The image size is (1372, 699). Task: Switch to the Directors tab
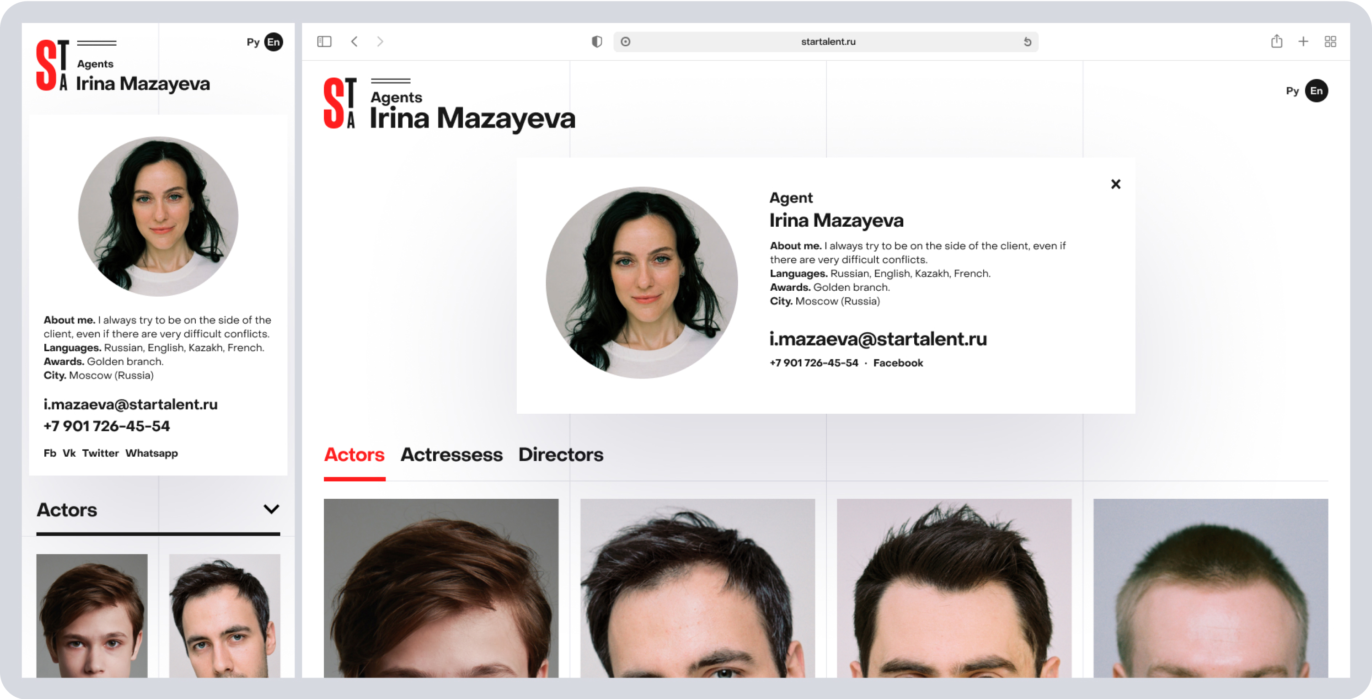[560, 454]
